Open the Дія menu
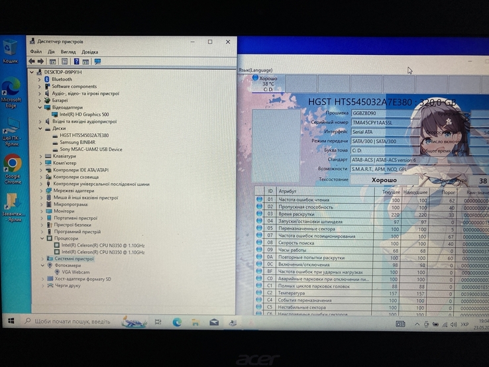The height and width of the screenshot is (367, 489). point(51,52)
